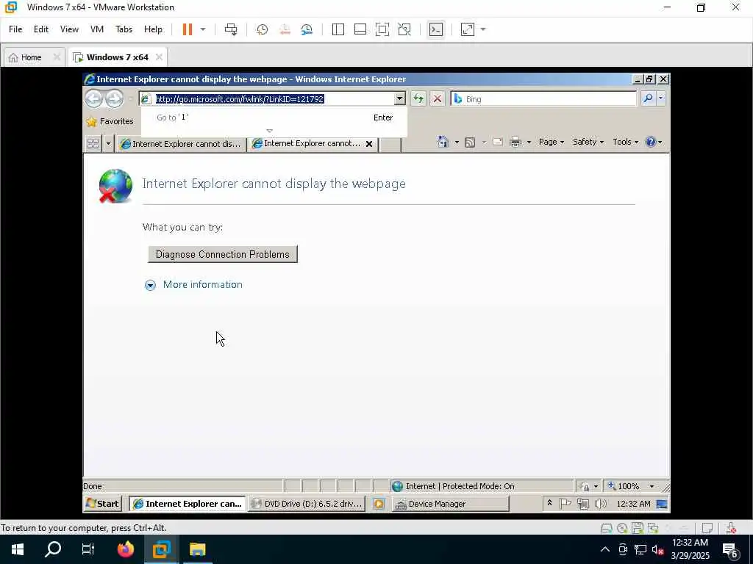Go to IE home page
This screenshot has height=564, width=753.
tap(443, 142)
